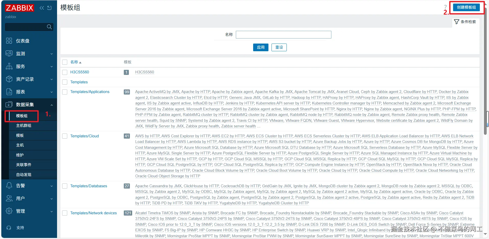Expand the 告警 menu chevron
This screenshot has height=239, width=489.
52,186
